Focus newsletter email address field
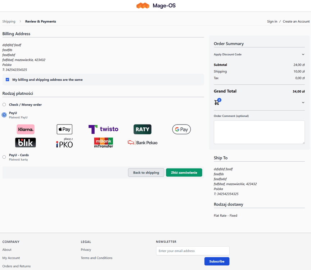The width and height of the screenshot is (311, 270). coord(193,251)
